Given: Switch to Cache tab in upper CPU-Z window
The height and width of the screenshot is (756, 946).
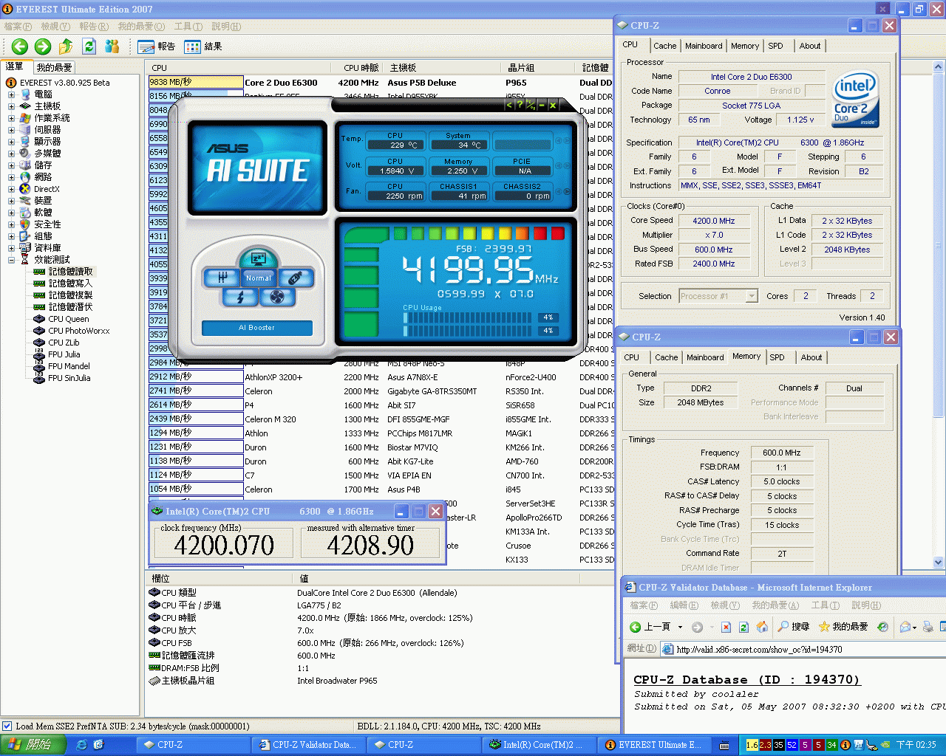Looking at the screenshot, I should pyautogui.click(x=664, y=46).
